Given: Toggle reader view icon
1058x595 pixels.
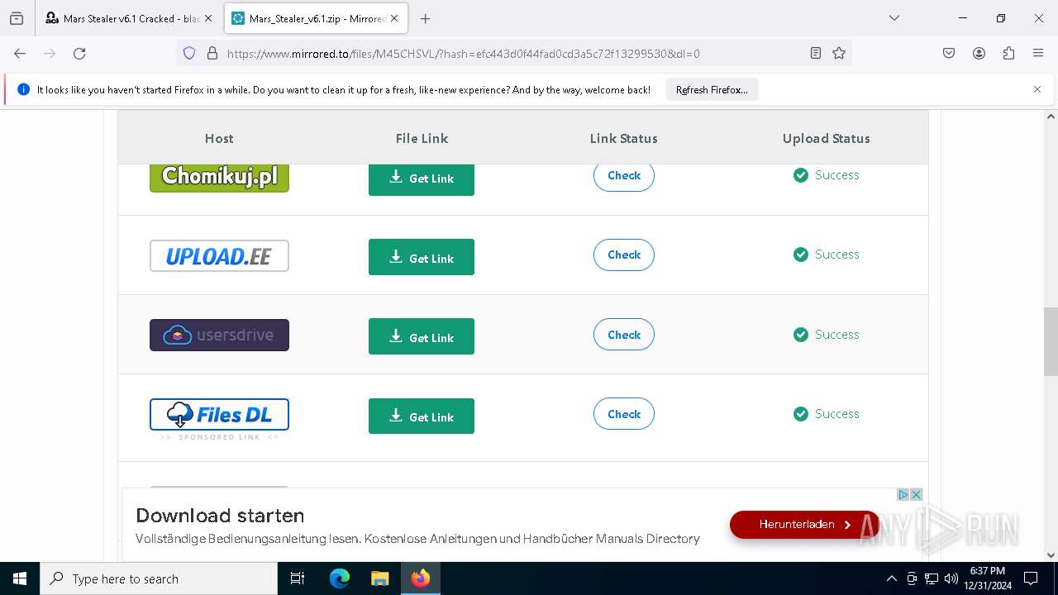Looking at the screenshot, I should (816, 53).
